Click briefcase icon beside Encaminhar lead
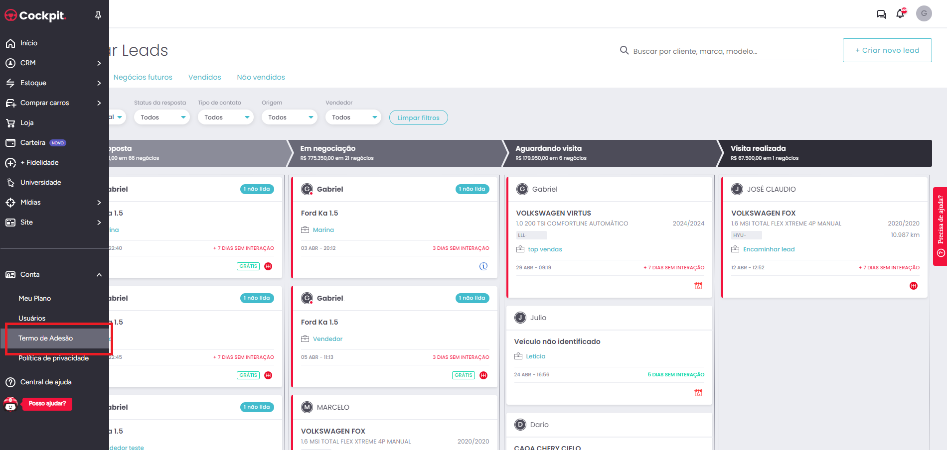 [735, 249]
